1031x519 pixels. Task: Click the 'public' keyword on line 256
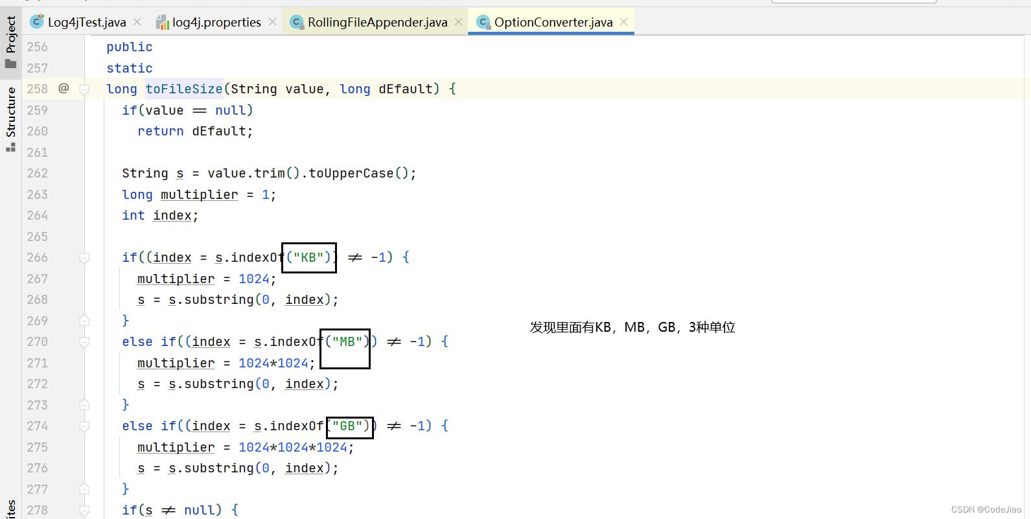pos(130,47)
